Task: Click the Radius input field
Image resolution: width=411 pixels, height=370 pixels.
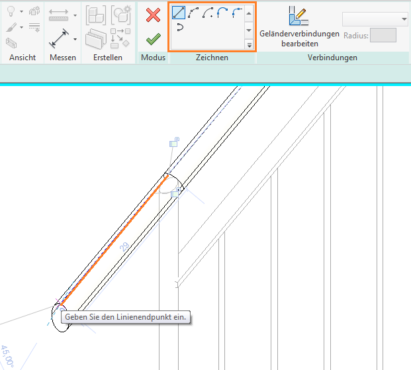Action: tap(384, 36)
